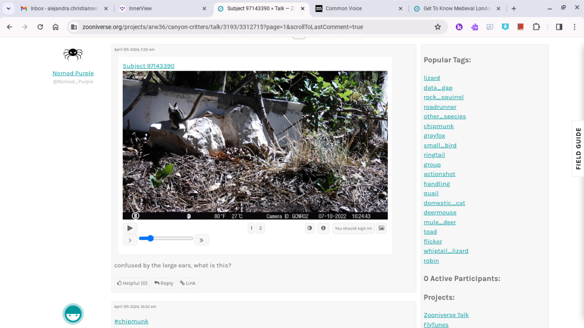Viewport: 584px width, 328px height.
Task: Open the Extensions puzzle-piece menu
Action: click(537, 27)
